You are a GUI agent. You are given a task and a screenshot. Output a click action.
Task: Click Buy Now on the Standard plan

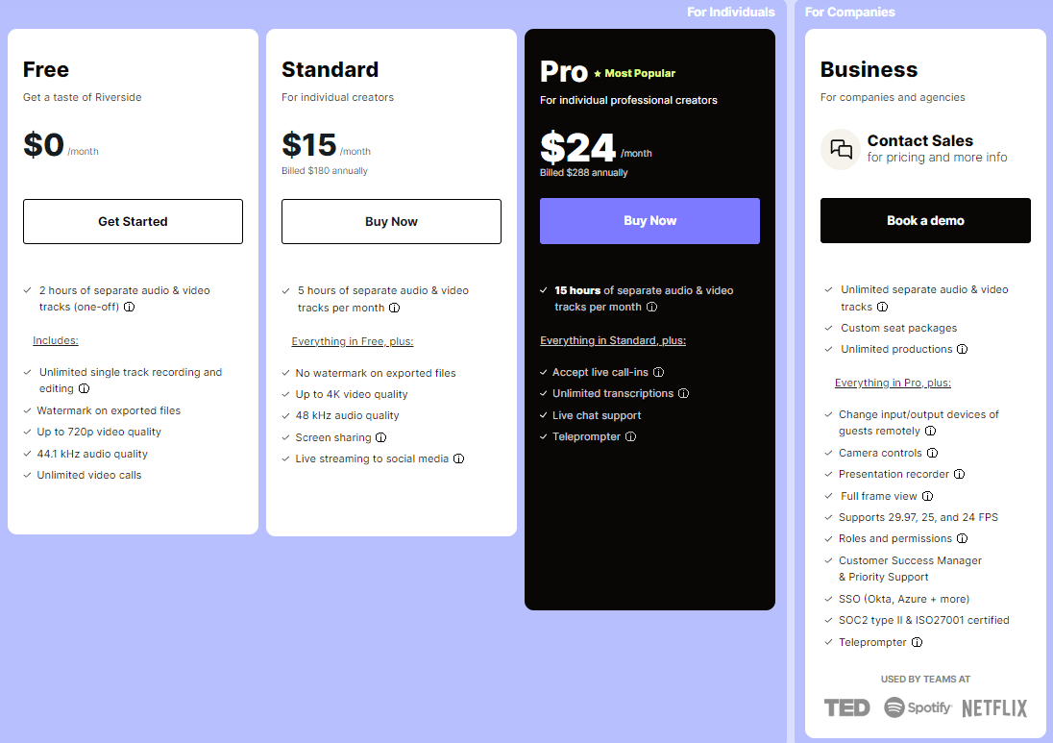(392, 222)
